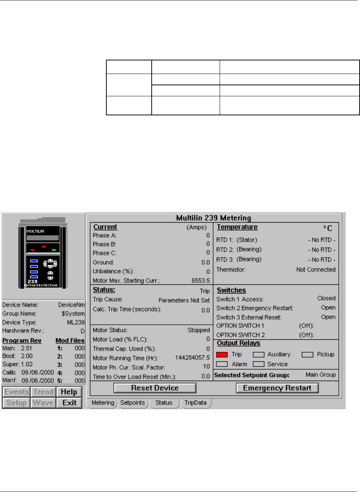Click the Temperature section heading
Image resolution: width=360 pixels, height=492 pixels.
(x=237, y=227)
